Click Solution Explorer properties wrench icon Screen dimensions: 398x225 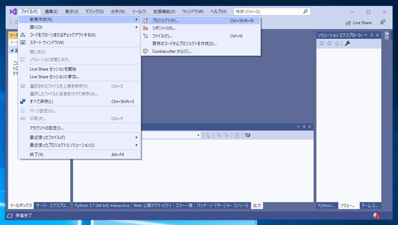[348, 43]
